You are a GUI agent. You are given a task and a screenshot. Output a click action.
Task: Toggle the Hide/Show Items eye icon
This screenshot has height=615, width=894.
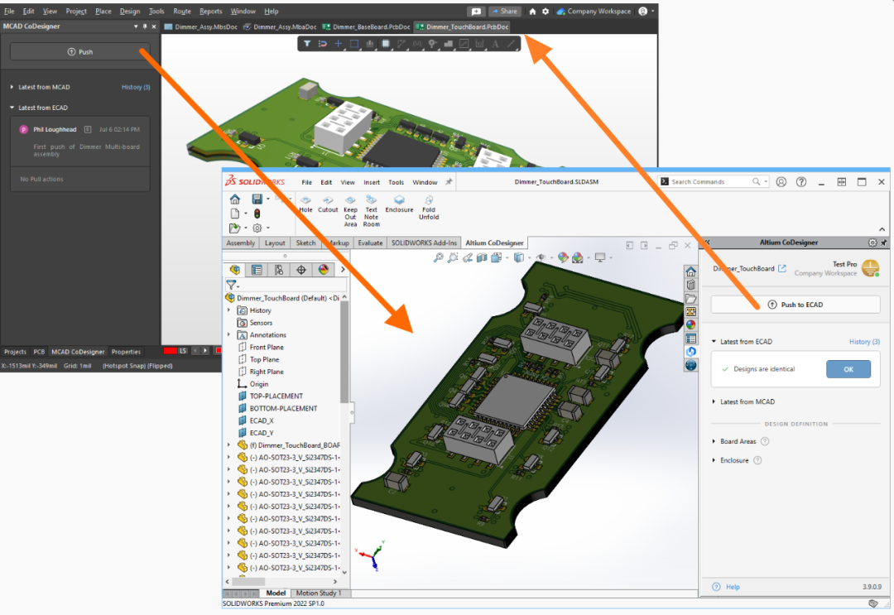pos(541,257)
